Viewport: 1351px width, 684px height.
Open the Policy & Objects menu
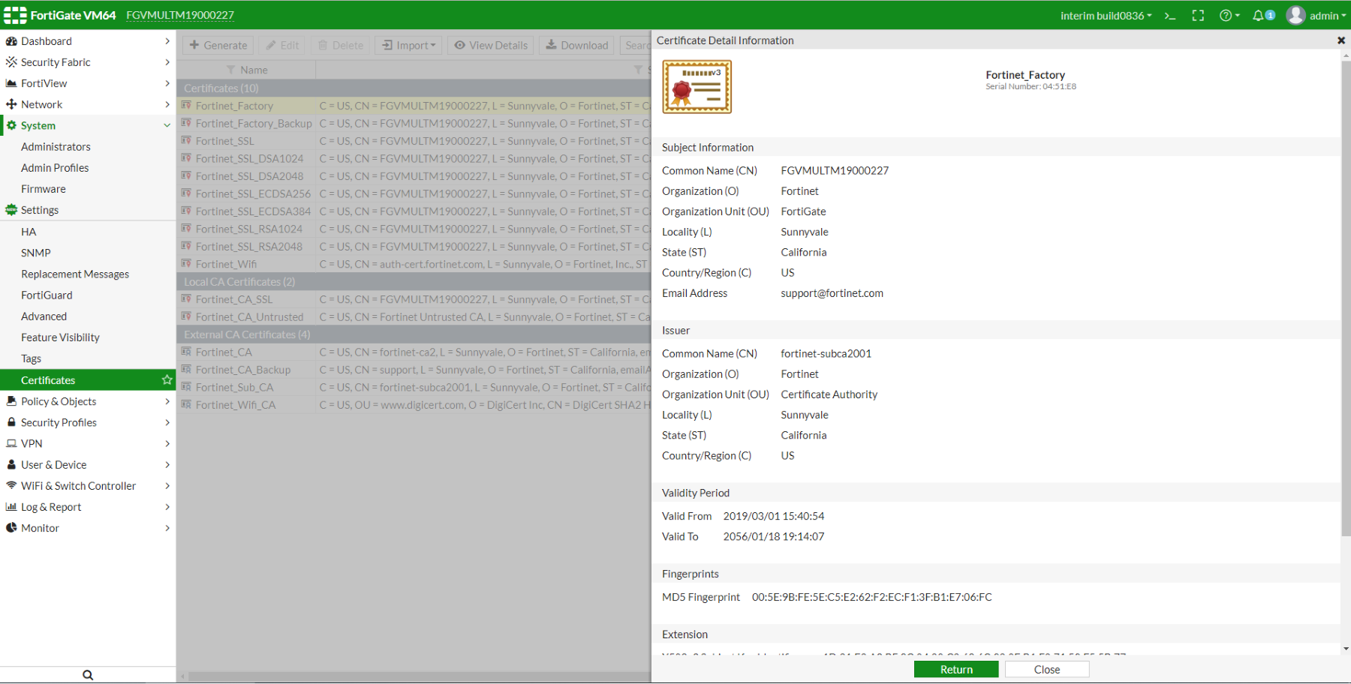59,400
